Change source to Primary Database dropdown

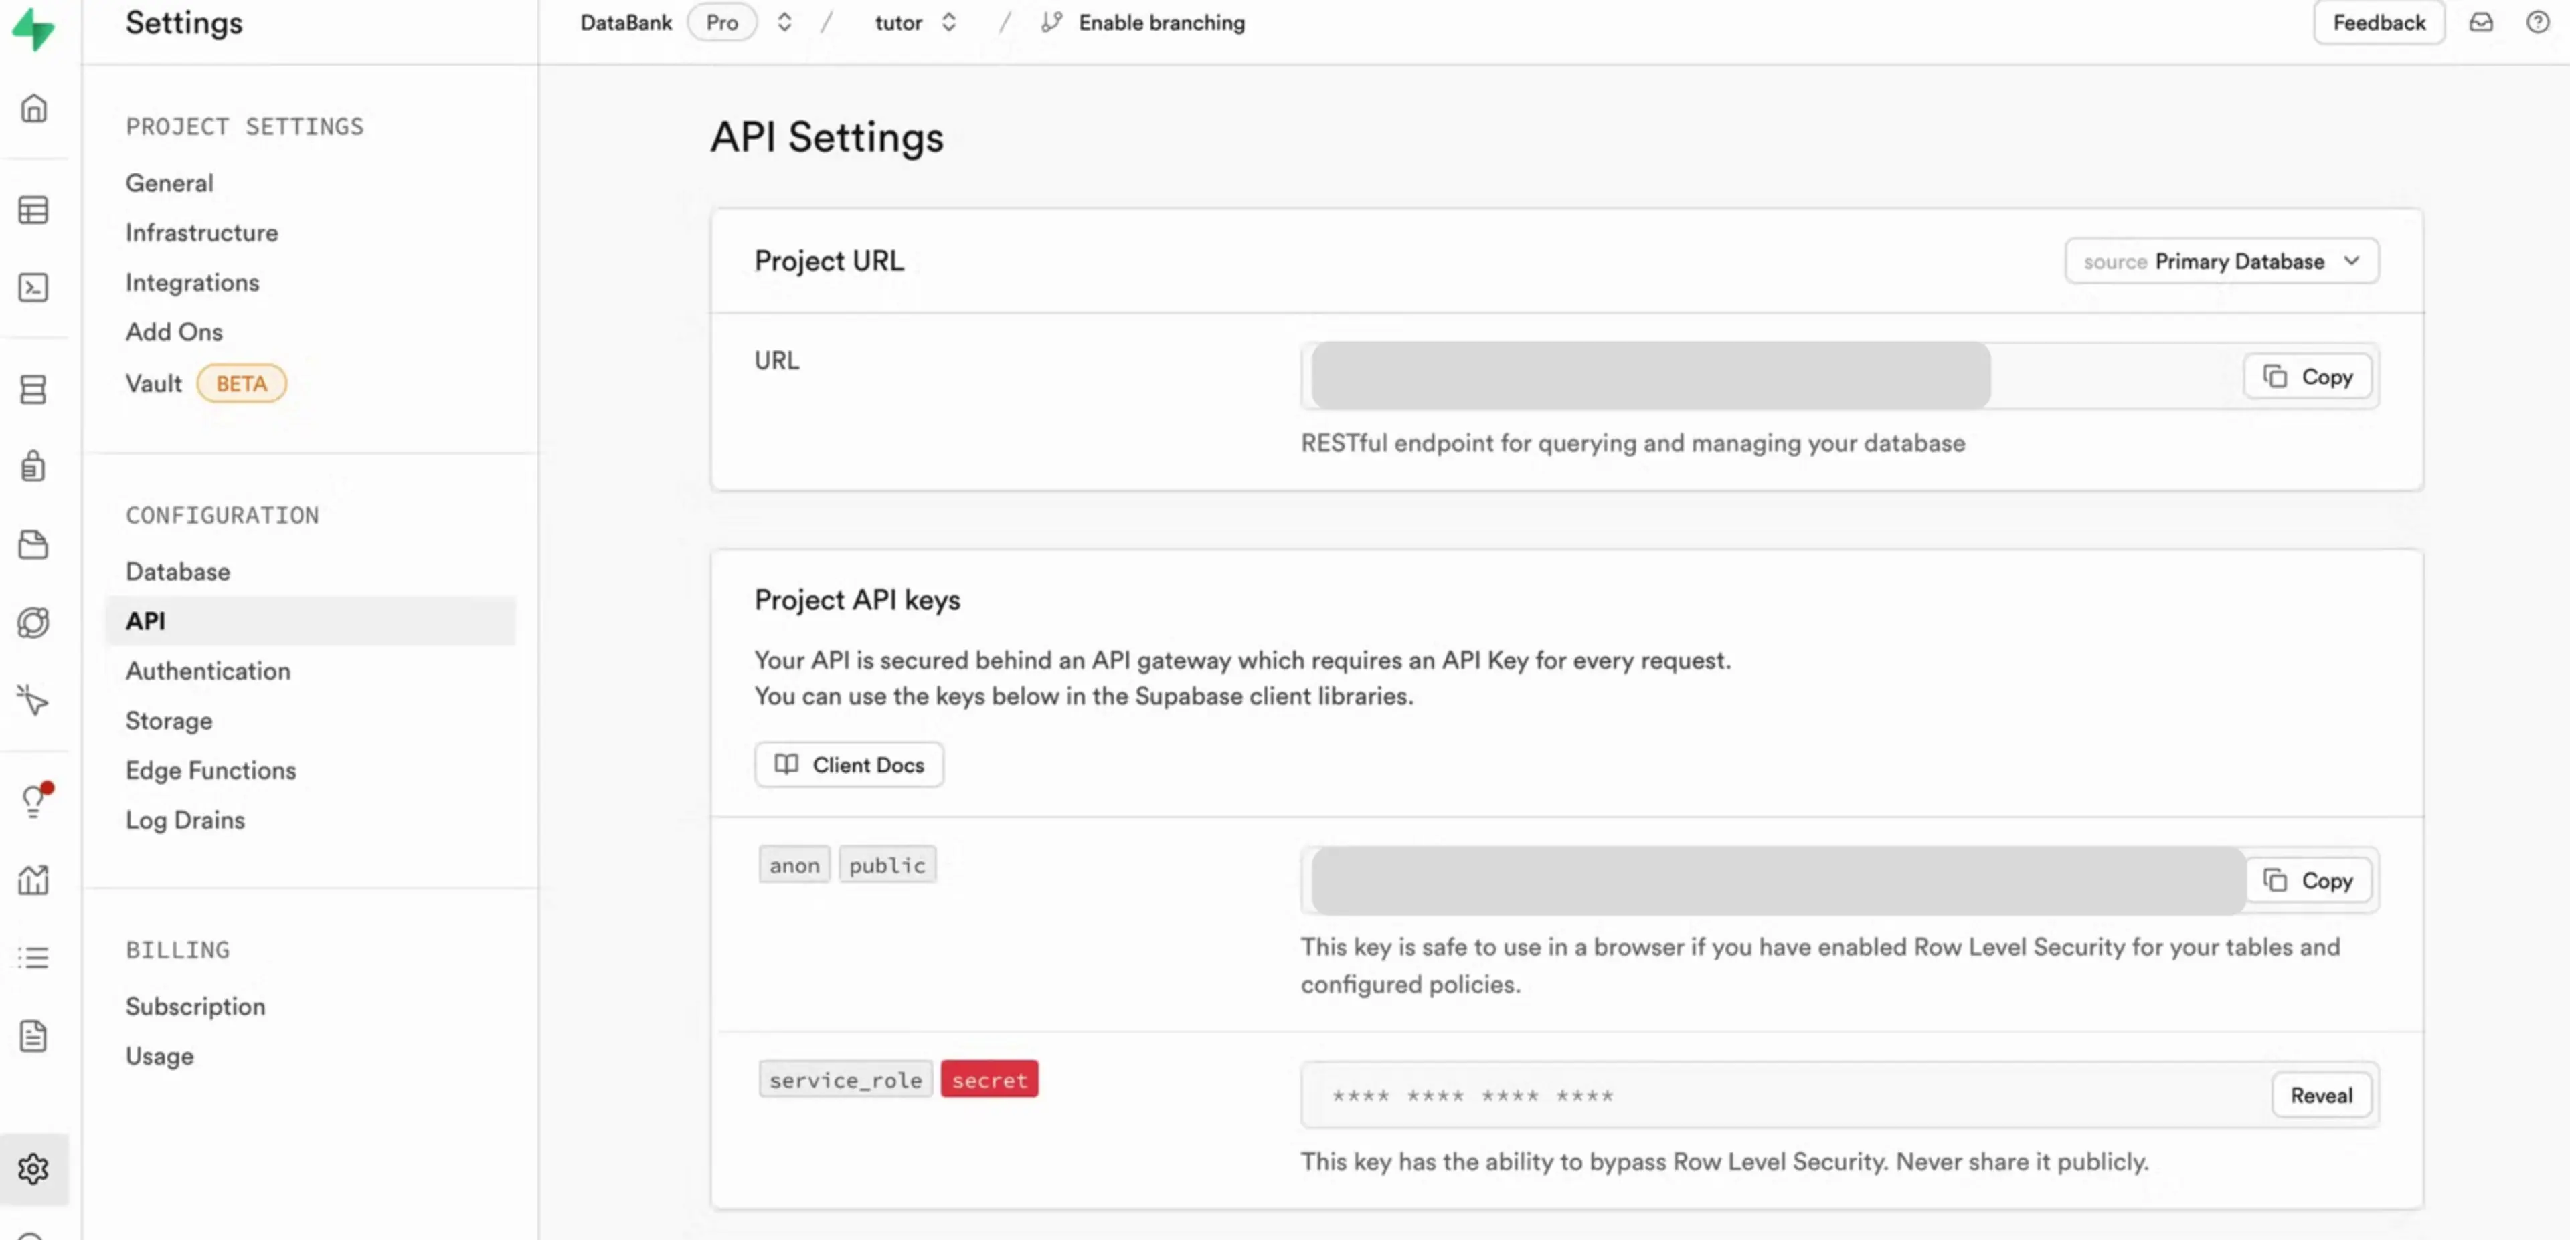coord(2221,260)
